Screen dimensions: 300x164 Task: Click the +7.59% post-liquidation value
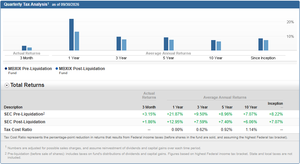pyautogui.click(x=201, y=122)
